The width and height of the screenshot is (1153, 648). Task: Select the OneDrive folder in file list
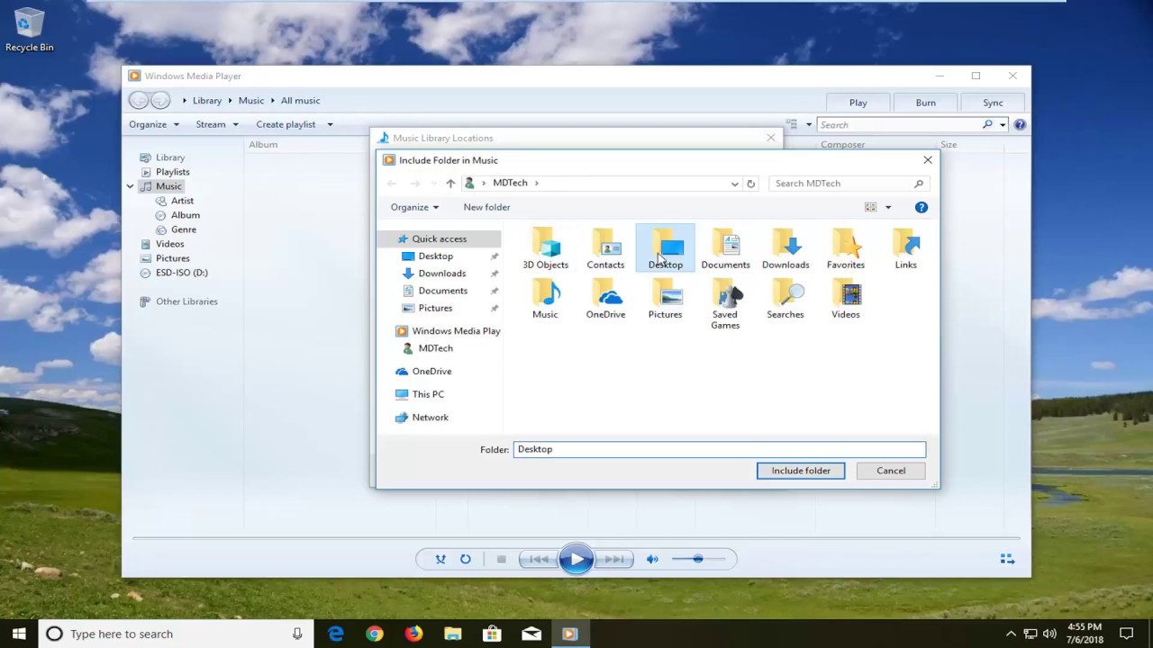pyautogui.click(x=605, y=298)
